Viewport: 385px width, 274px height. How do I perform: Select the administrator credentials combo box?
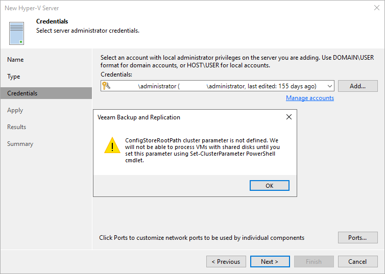[218, 86]
